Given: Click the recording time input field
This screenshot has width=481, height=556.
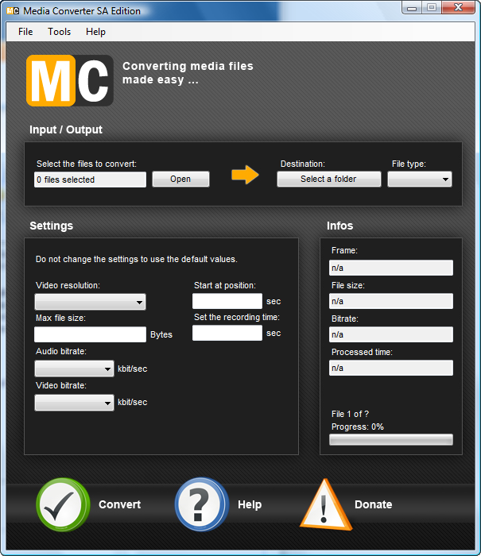Looking at the screenshot, I should [x=227, y=333].
